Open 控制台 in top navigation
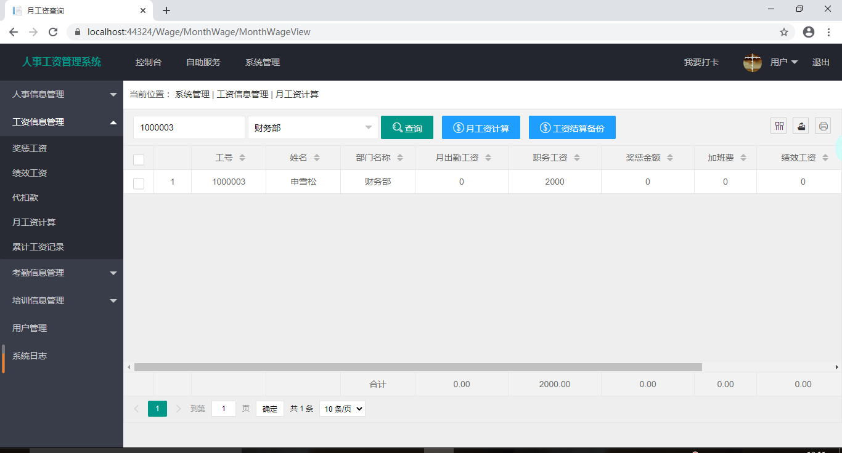The image size is (842, 453). (149, 62)
